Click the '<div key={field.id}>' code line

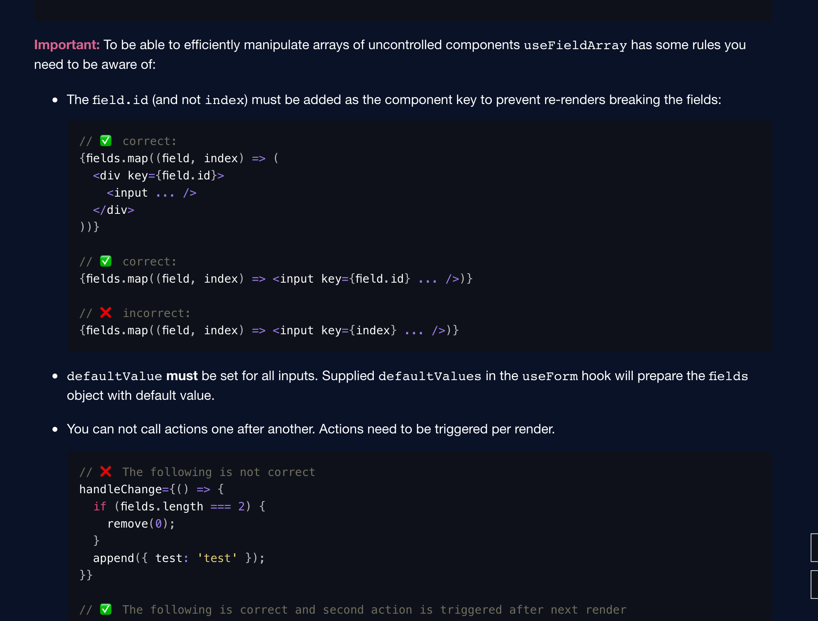[159, 176]
